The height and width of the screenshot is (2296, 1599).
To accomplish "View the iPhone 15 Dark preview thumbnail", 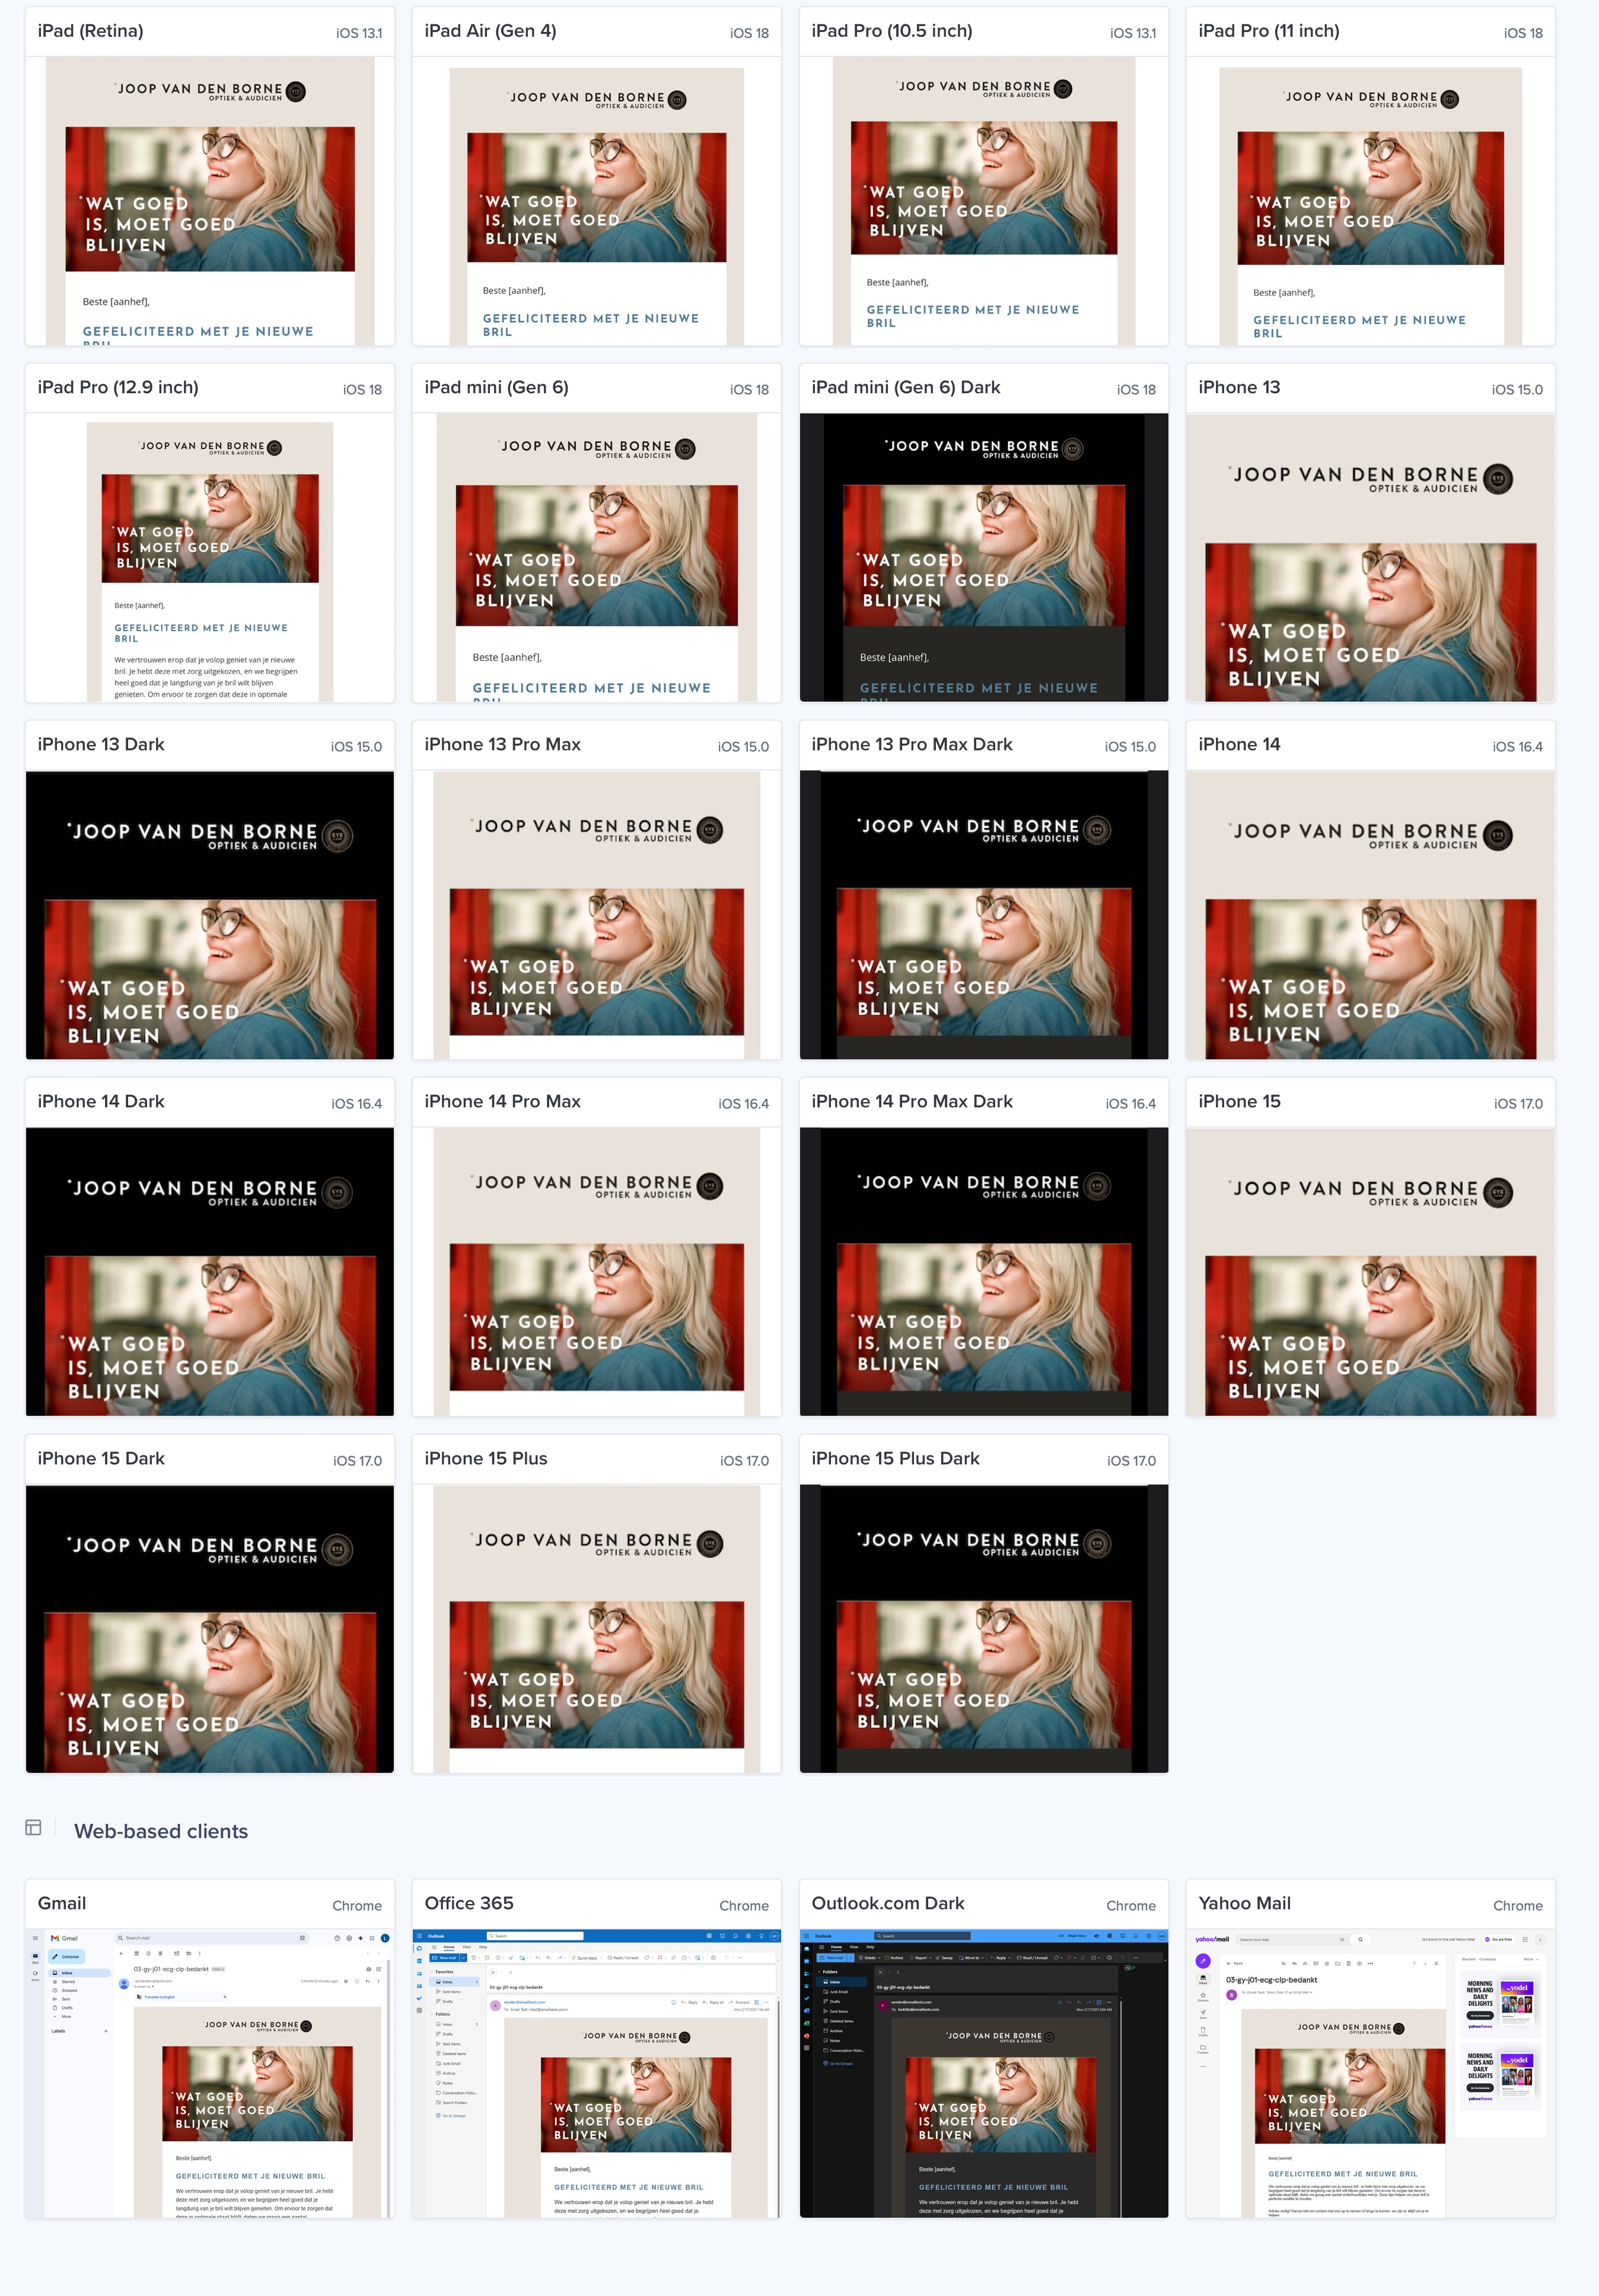I will 210,1629.
